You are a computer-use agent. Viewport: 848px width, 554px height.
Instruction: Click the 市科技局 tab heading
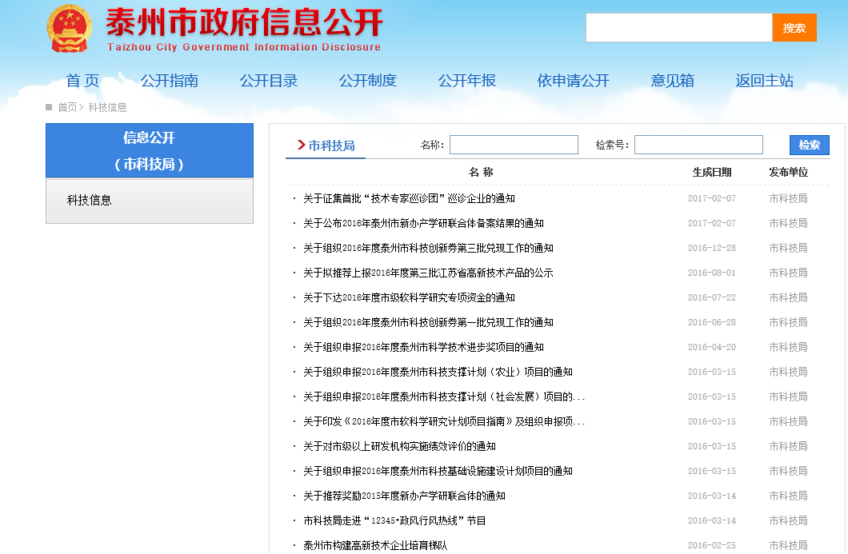(x=331, y=145)
